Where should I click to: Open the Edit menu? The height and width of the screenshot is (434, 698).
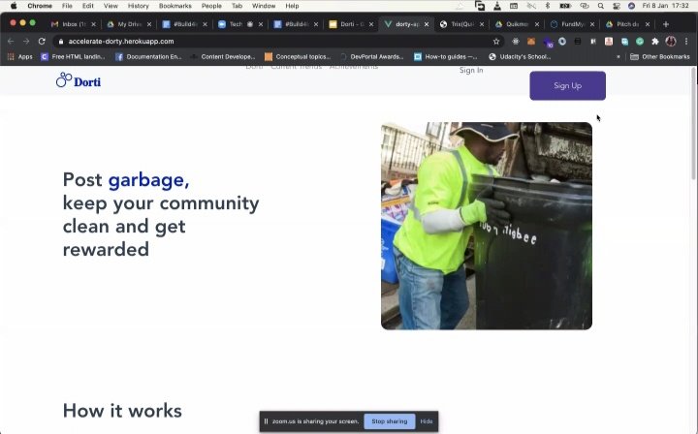pos(88,6)
